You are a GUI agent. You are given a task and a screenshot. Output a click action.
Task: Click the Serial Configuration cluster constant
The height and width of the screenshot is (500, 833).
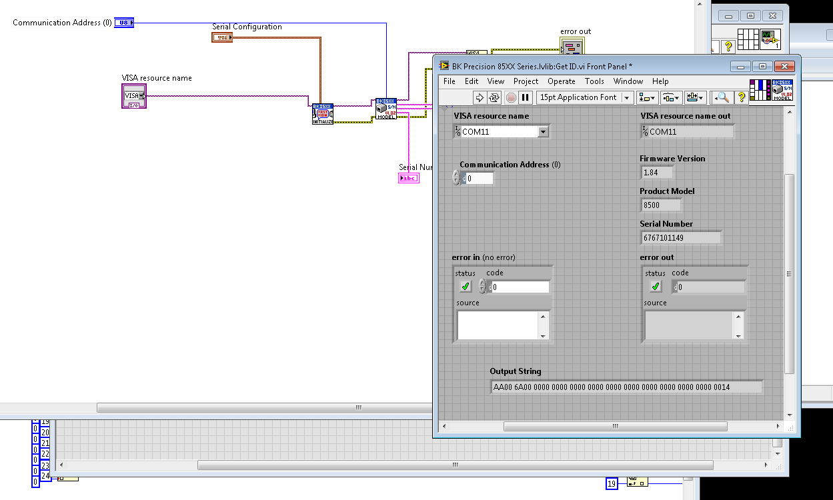click(221, 37)
